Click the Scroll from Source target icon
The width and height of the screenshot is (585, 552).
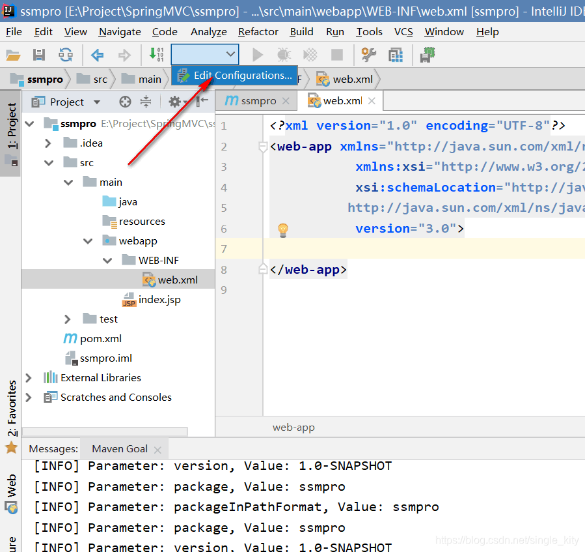(x=125, y=102)
